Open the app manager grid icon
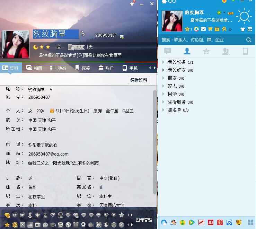The image size is (256, 229). (250, 222)
